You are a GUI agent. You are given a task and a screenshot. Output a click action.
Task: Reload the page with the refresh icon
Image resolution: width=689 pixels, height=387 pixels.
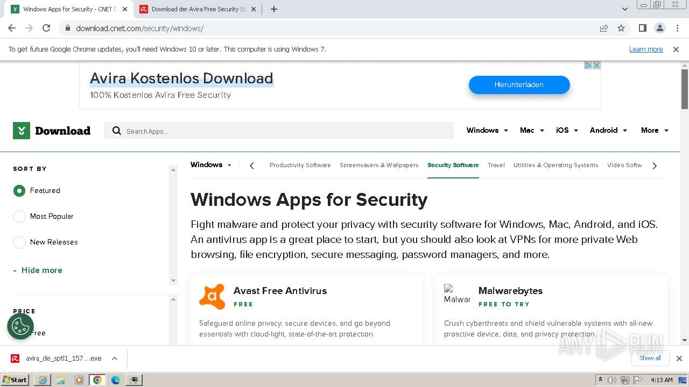46,28
